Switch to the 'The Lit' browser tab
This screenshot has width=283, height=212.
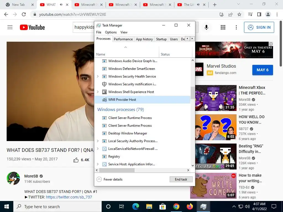point(188,5)
